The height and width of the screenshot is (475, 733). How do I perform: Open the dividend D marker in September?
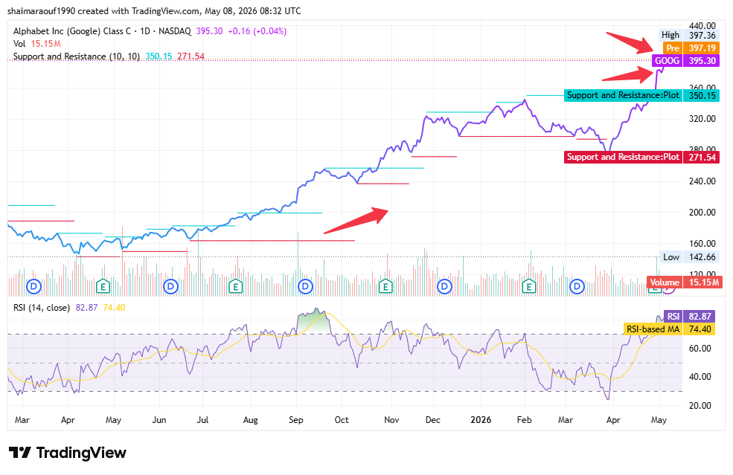click(x=306, y=286)
